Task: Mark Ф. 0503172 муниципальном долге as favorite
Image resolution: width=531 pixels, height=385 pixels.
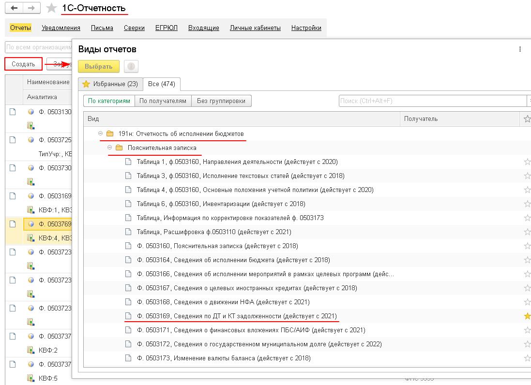Action: pos(527,344)
